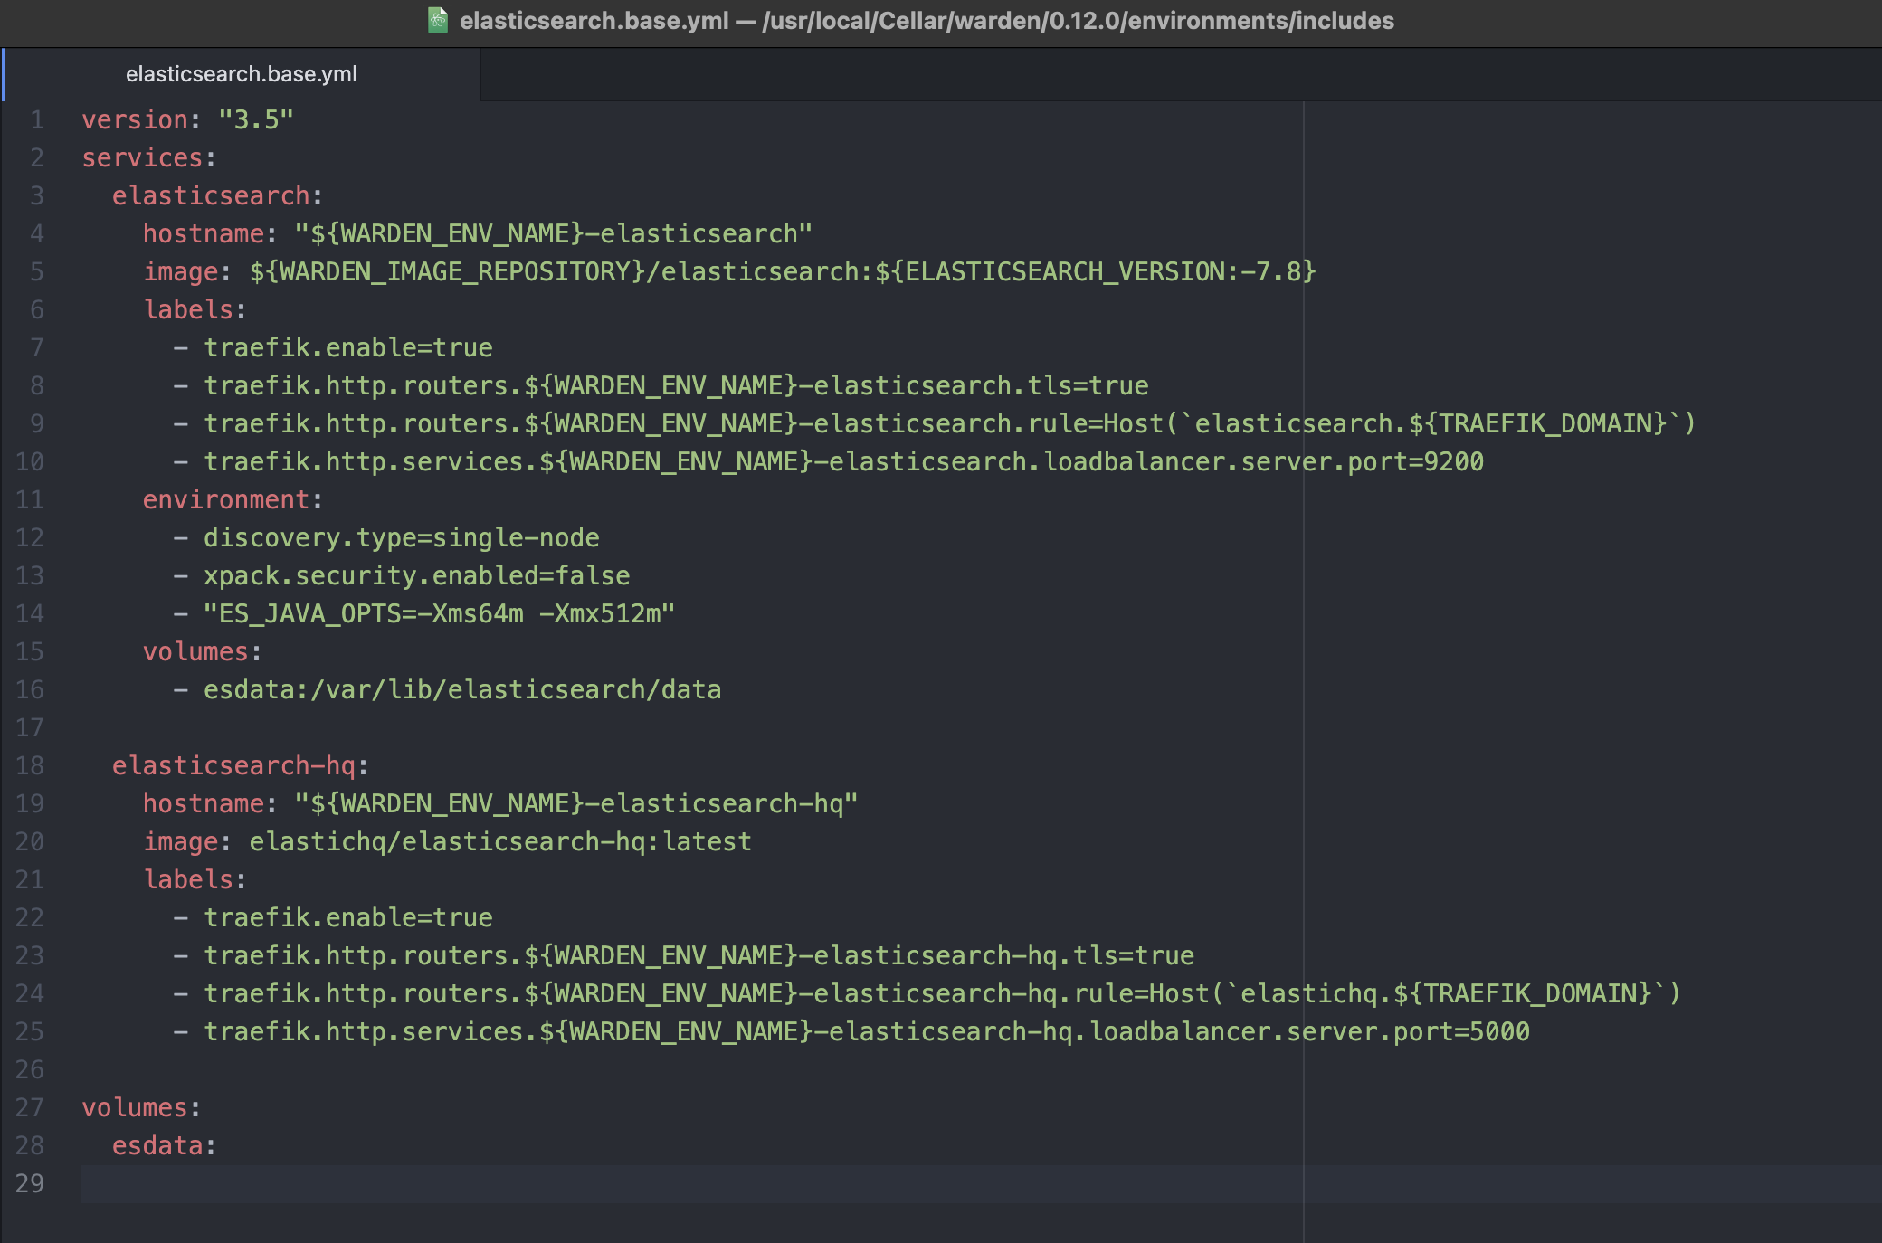Click the xpack.security.enabled=false entry

coord(417,574)
